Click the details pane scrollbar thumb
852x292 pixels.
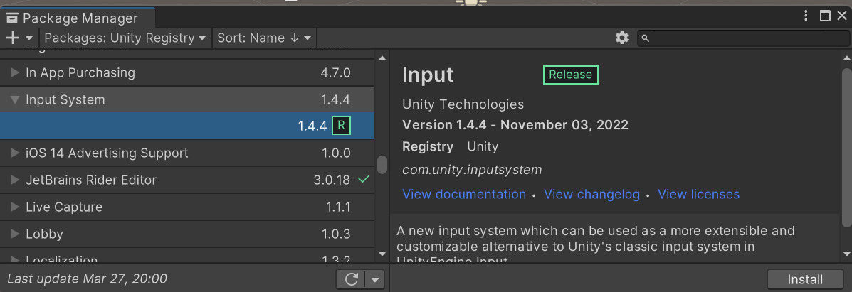pyautogui.click(x=846, y=146)
